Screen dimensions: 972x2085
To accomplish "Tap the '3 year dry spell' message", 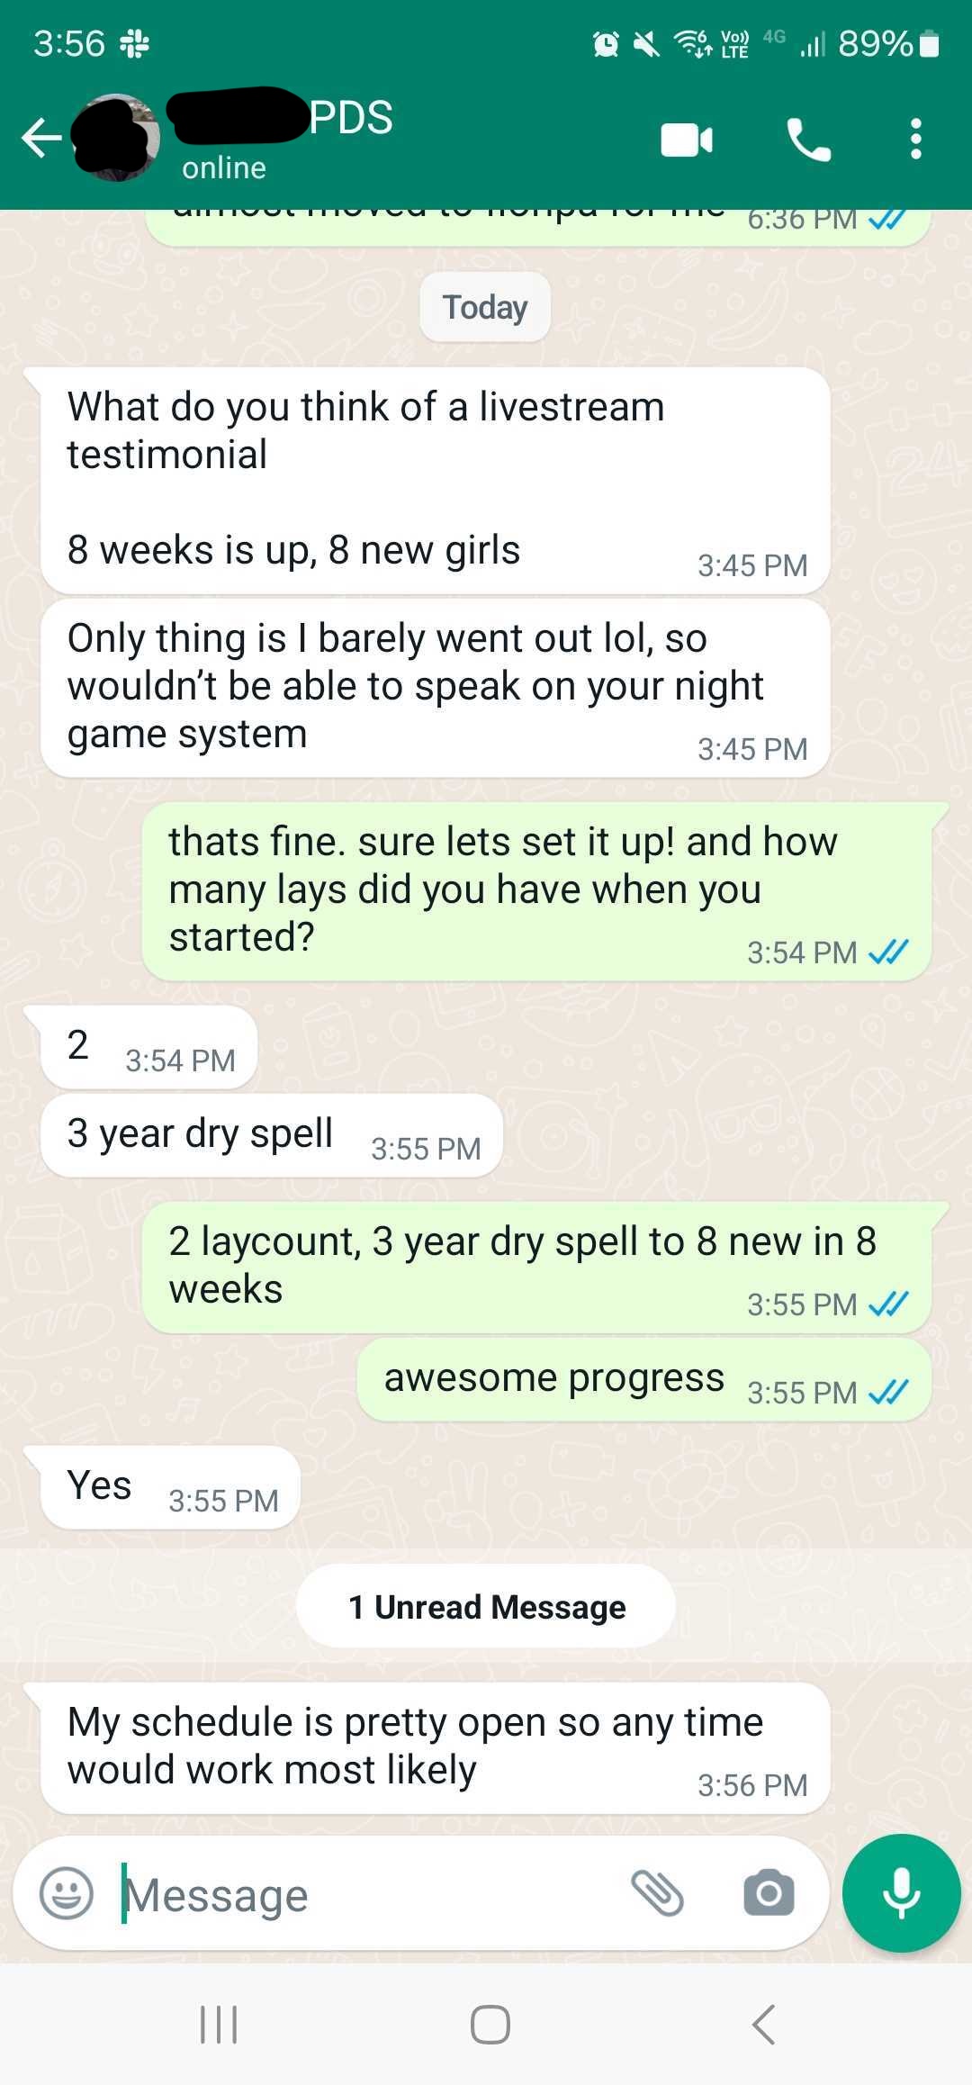I will click(271, 1134).
